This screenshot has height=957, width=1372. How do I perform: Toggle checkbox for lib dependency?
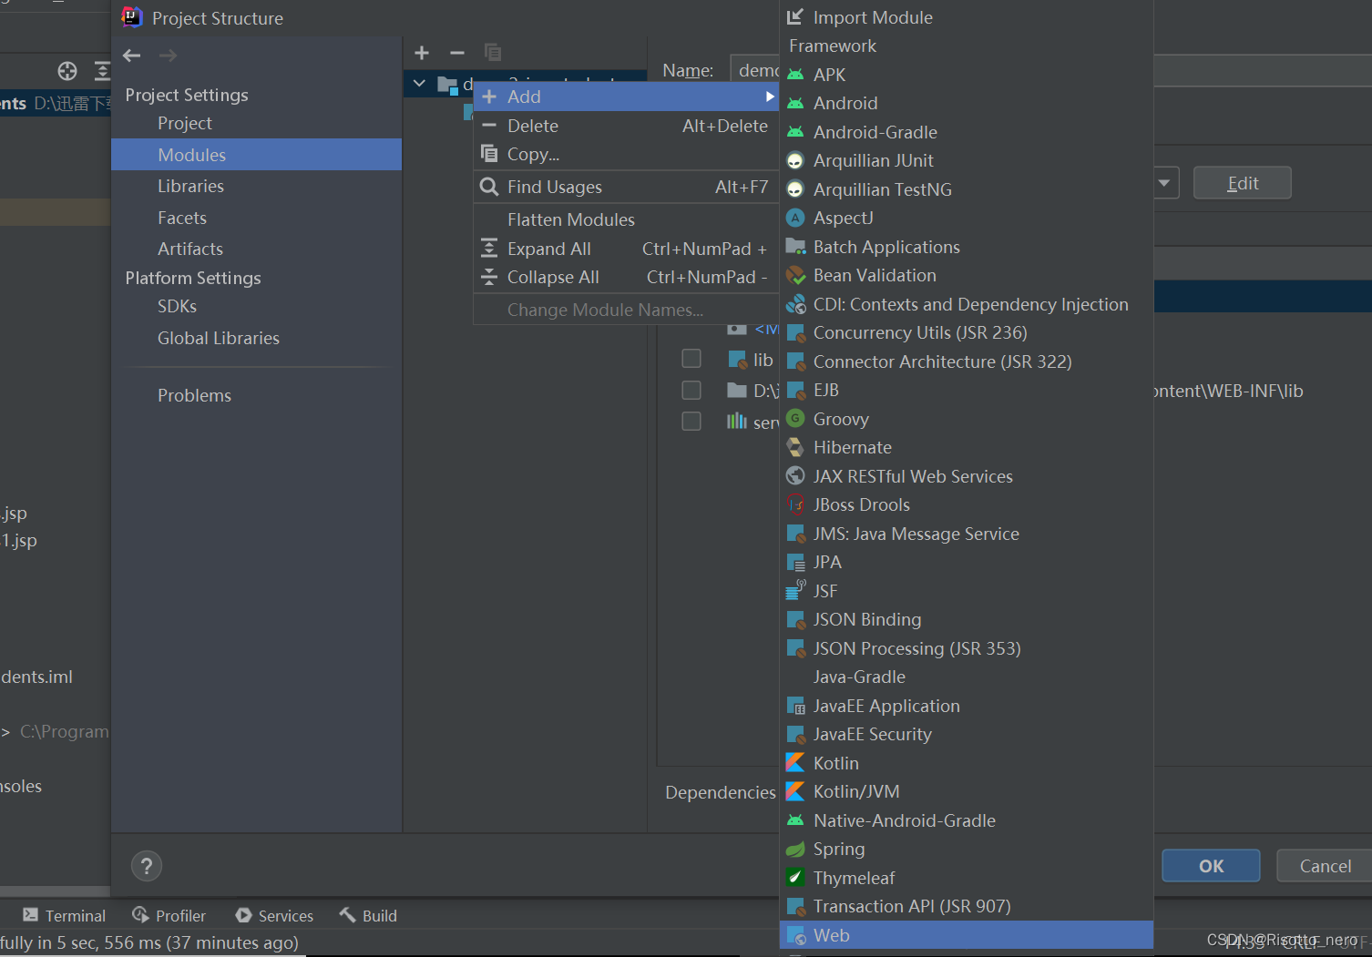click(691, 359)
